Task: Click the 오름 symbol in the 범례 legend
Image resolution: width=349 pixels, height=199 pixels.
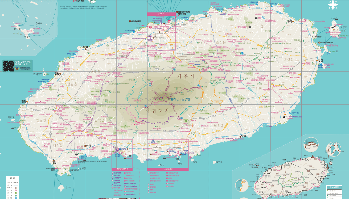Action: coord(16,196)
